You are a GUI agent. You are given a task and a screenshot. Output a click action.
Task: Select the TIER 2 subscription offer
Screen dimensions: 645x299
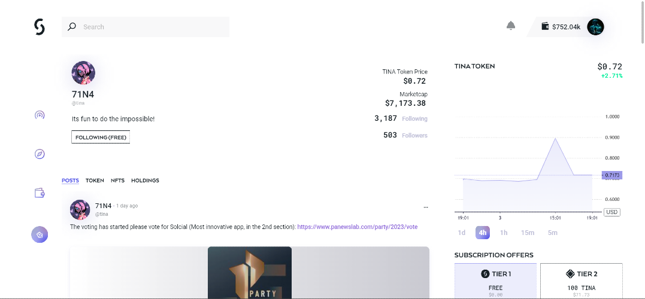(x=582, y=281)
